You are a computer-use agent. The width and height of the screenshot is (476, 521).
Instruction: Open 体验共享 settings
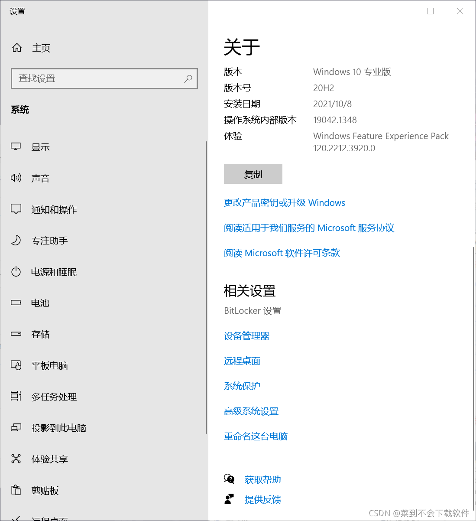pyautogui.click(x=49, y=459)
